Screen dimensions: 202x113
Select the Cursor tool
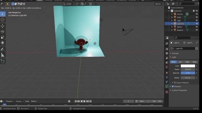[x=3, y=19]
